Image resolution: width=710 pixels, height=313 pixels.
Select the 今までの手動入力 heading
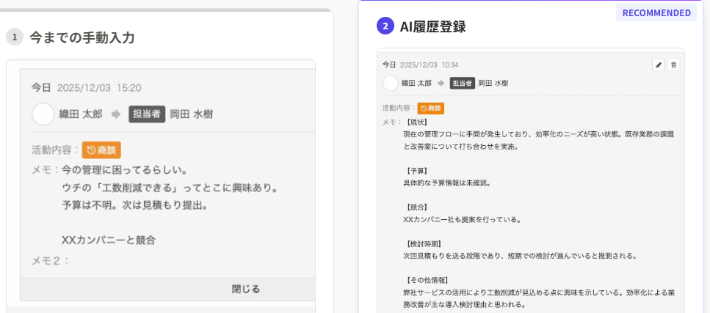click(x=82, y=37)
